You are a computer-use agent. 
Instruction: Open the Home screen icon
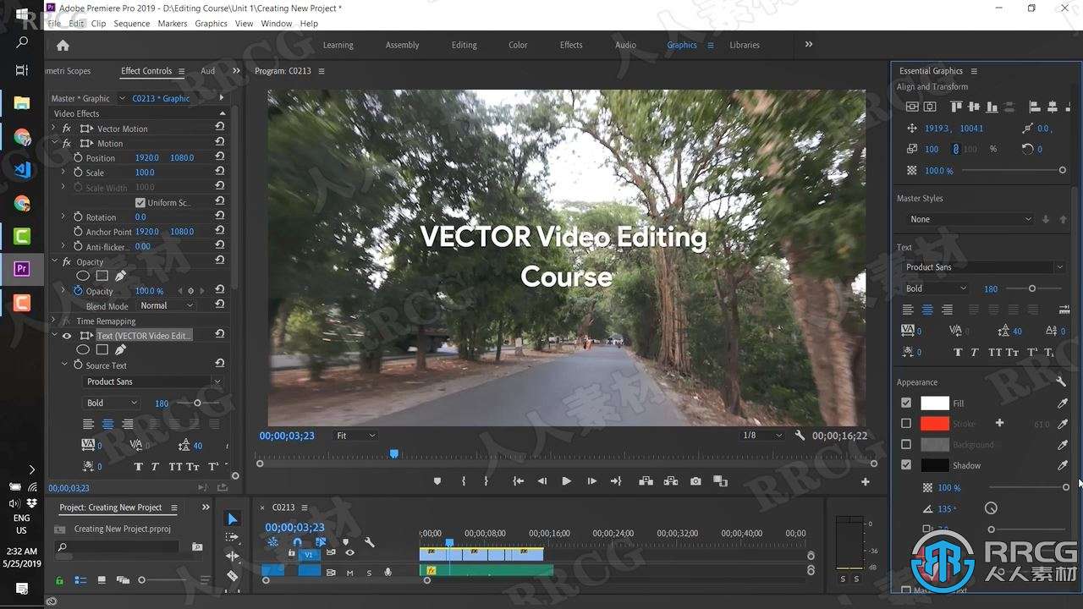point(63,45)
